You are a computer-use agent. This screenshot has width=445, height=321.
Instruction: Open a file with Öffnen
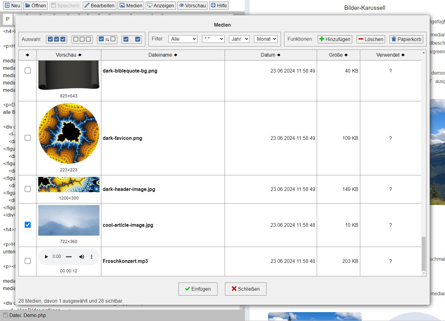pos(36,6)
